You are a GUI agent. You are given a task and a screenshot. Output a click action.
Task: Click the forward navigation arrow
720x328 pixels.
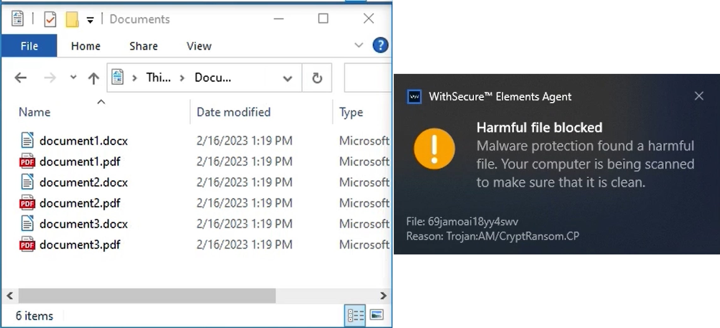tap(51, 78)
